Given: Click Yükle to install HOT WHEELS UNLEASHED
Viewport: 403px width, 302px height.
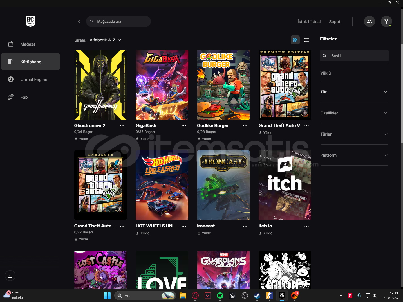Looking at the screenshot, I should click(143, 233).
